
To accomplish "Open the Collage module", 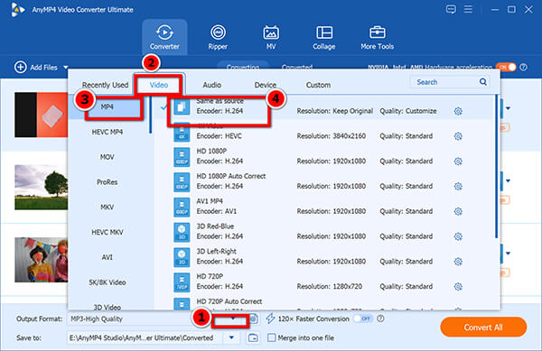I will [x=324, y=37].
